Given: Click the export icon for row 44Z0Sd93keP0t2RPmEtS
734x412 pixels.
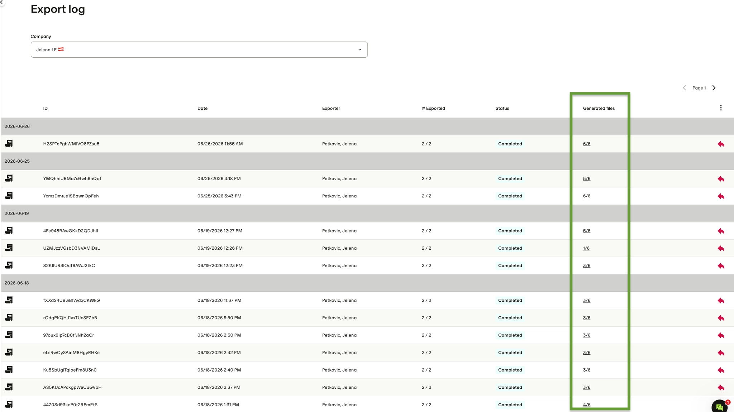Looking at the screenshot, I should (x=9, y=404).
